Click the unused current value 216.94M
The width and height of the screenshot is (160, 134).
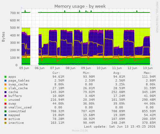(57, 100)
